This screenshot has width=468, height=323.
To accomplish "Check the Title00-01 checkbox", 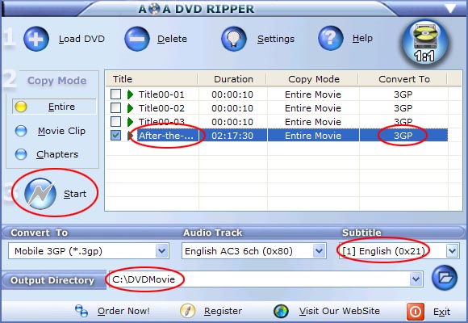I will pyautogui.click(x=115, y=94).
